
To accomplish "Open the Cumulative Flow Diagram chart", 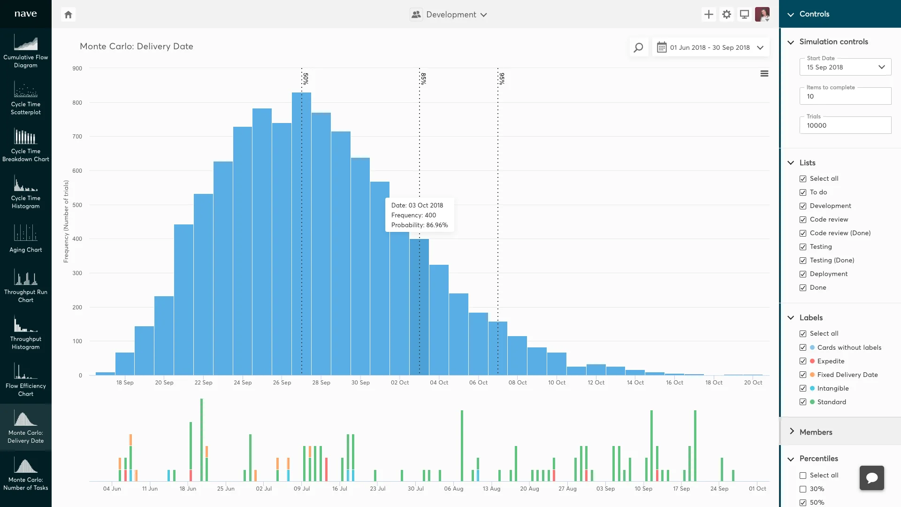I will [x=25, y=51].
